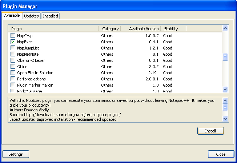Click version 1.0.0.7 cell
The height and width of the screenshot is (163, 237).
[152, 36]
